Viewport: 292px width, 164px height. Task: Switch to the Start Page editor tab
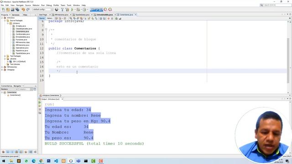click(43, 15)
